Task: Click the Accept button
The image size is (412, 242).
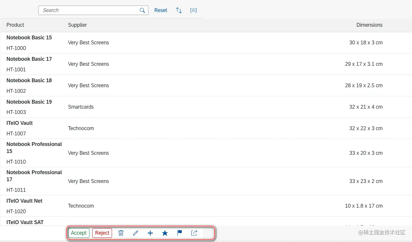Action: [79, 233]
